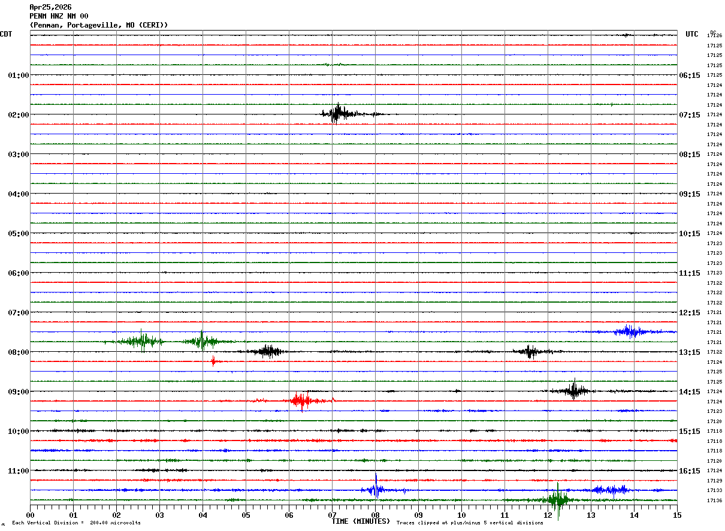Viewport: 725px width, 531px height.
Task: Select the 02:00 CDT hour label
Action: coord(18,115)
